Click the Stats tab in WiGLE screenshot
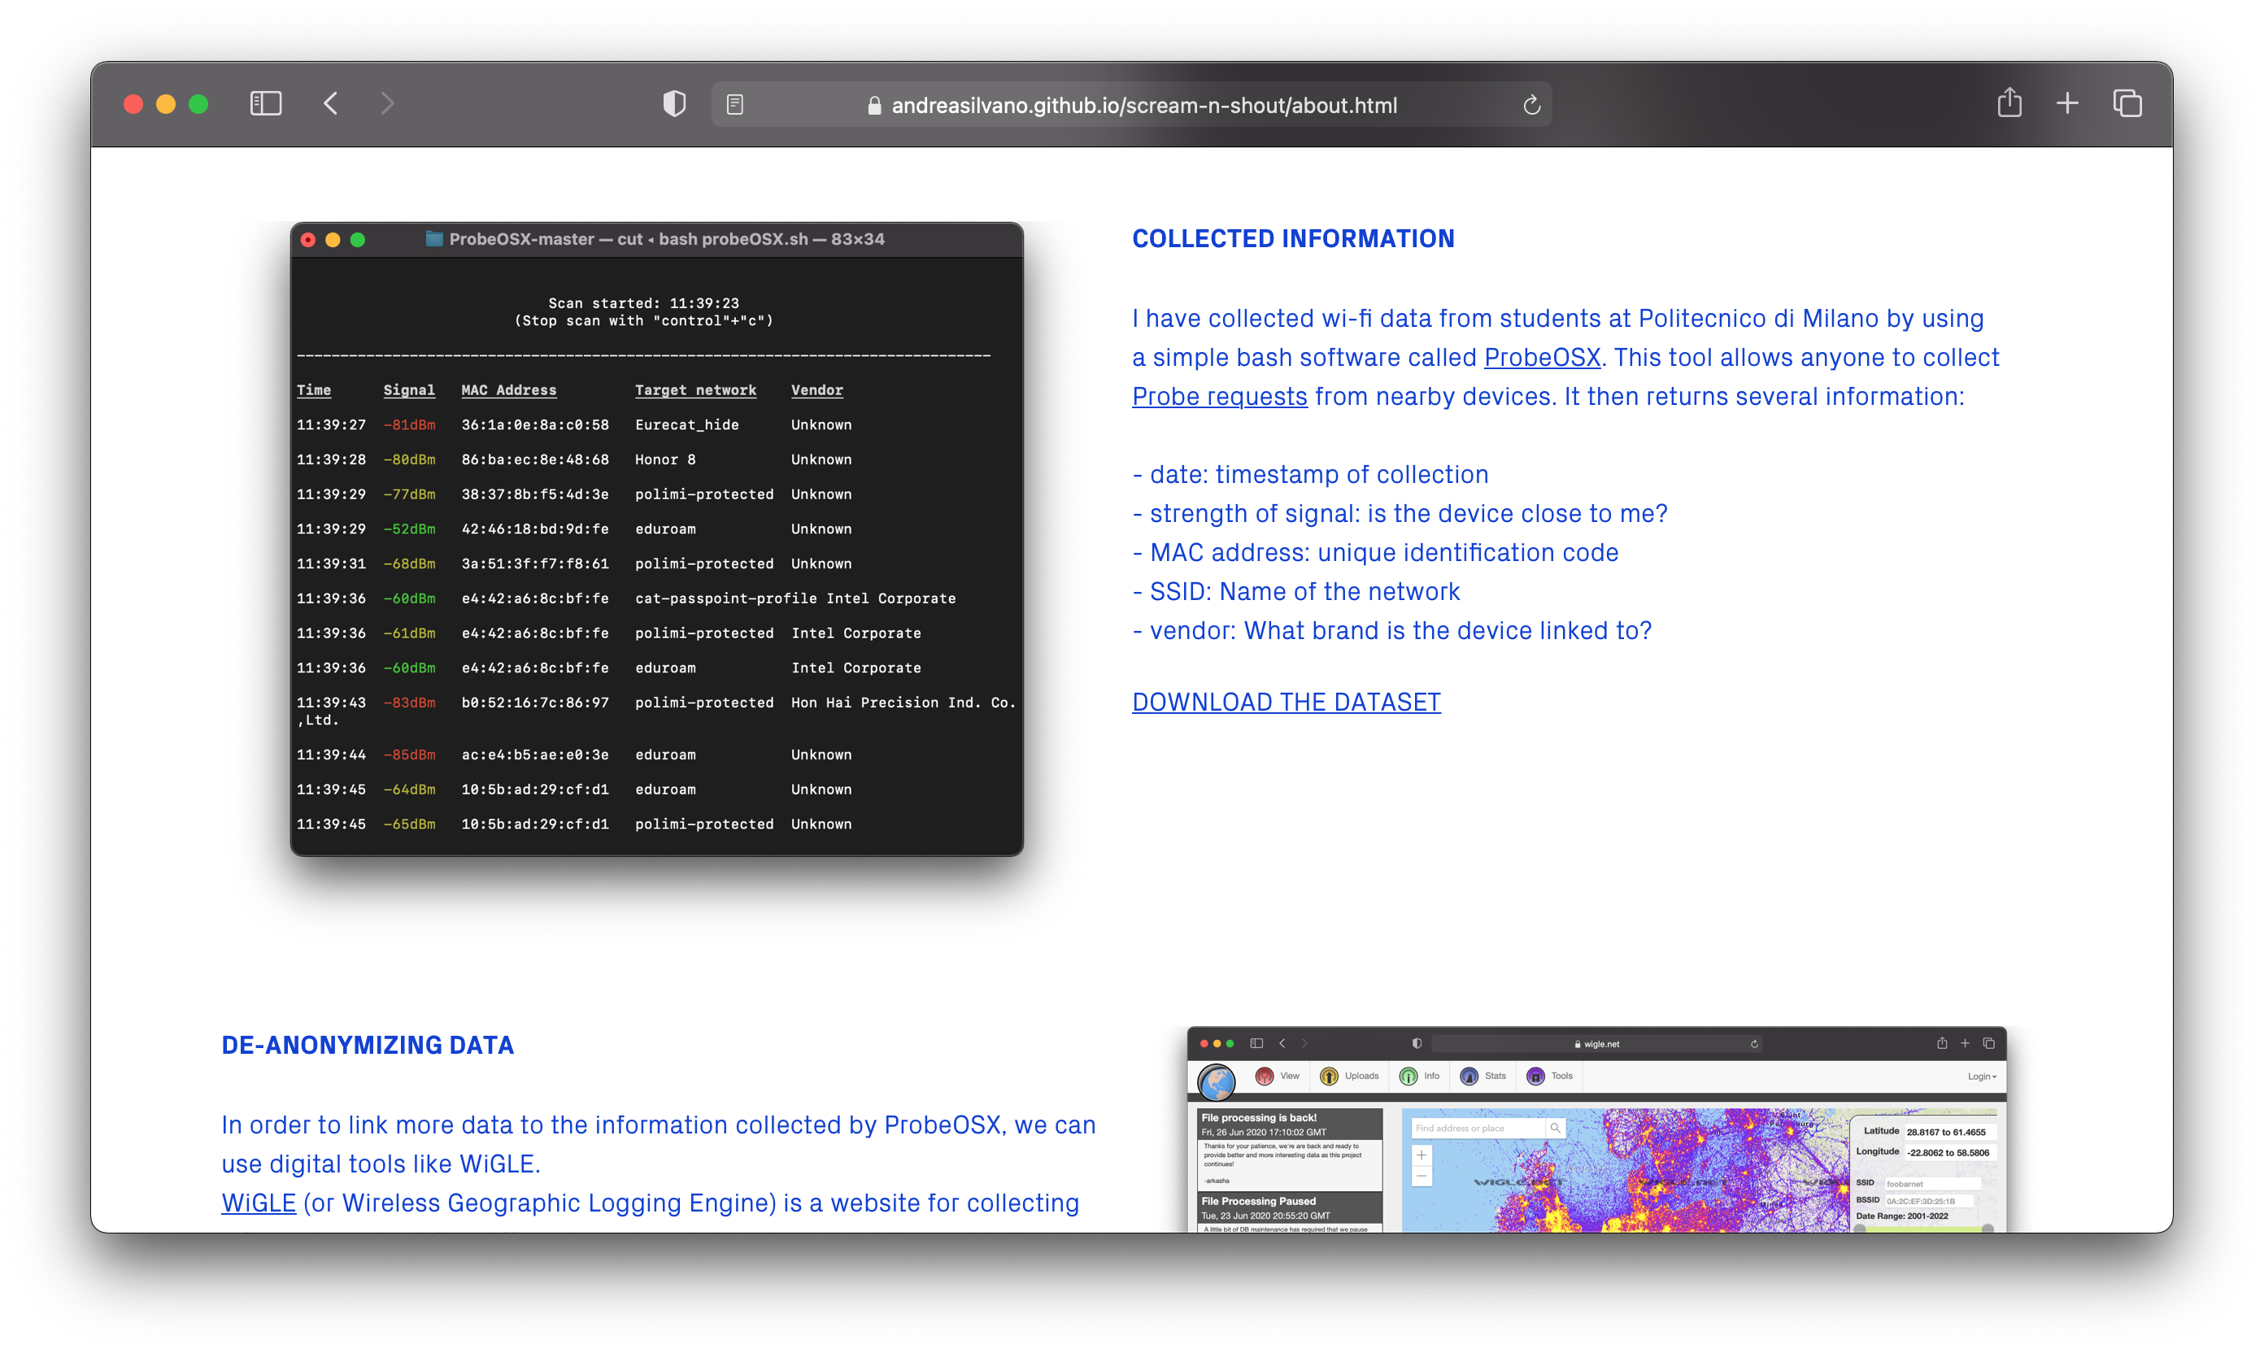Screen dimensions: 2264x1353 [1483, 1077]
